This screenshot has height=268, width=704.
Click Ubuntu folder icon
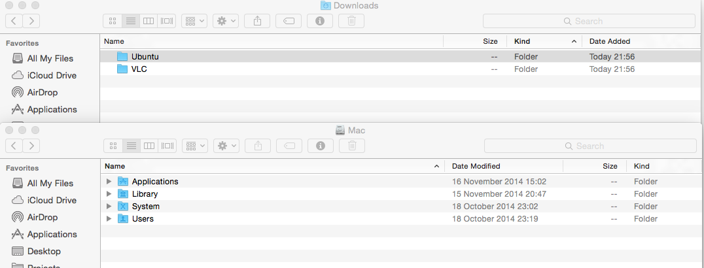click(x=122, y=57)
